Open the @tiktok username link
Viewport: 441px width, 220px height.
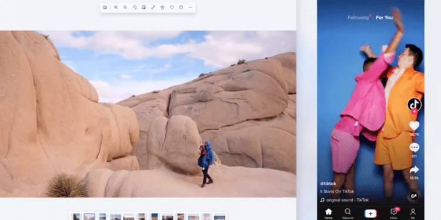point(328,184)
